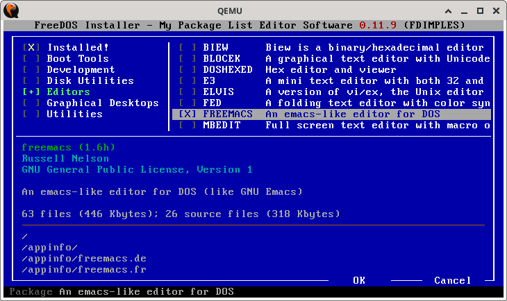The width and height of the screenshot is (507, 301).
Task: Click the '63 files (446 Kbytes)' size line
Action: click(x=181, y=214)
